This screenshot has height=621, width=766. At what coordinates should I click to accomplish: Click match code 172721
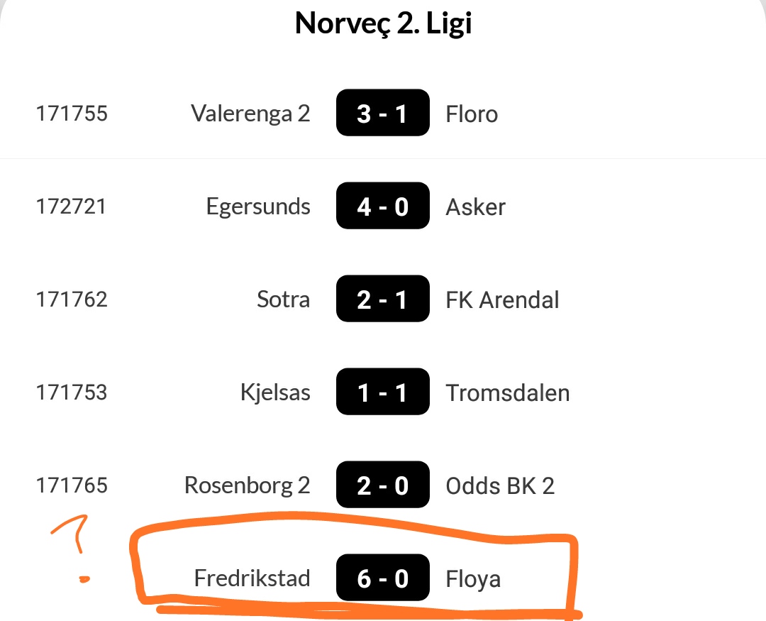click(72, 206)
